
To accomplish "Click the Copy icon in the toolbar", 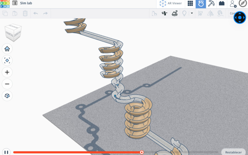I will [x=5, y=13].
